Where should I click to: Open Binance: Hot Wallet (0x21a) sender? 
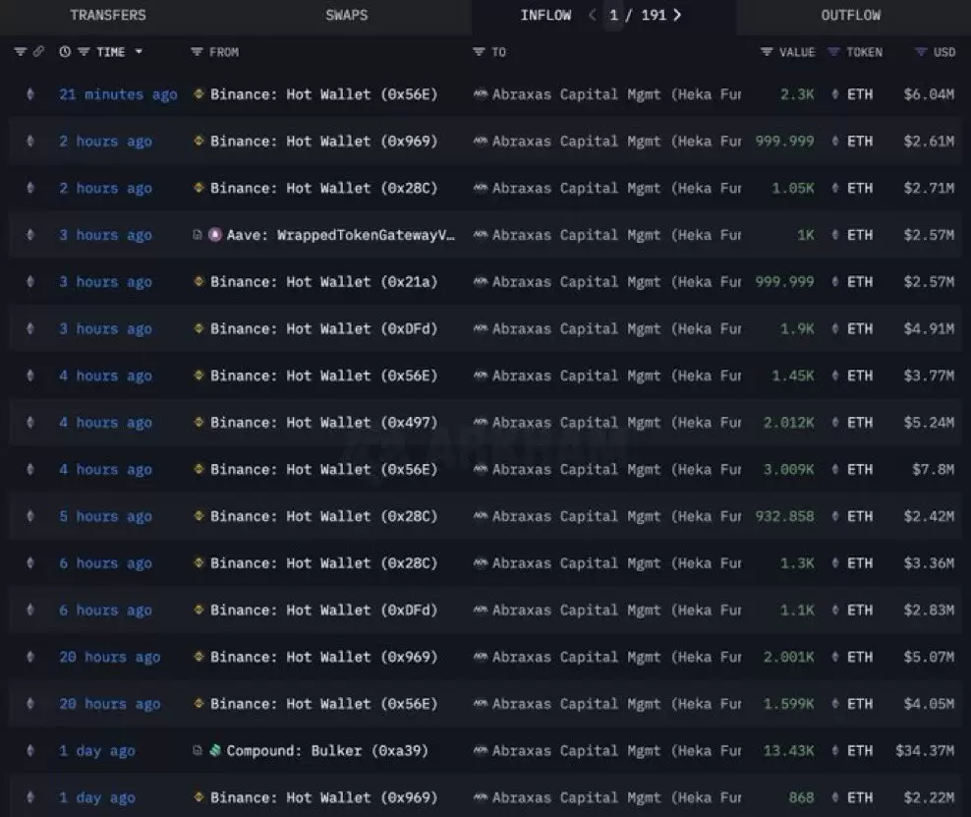[x=324, y=282]
